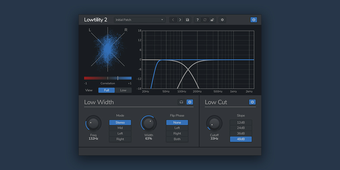Click the Freq value 132Hz
This screenshot has height=170, width=340.
click(93, 139)
